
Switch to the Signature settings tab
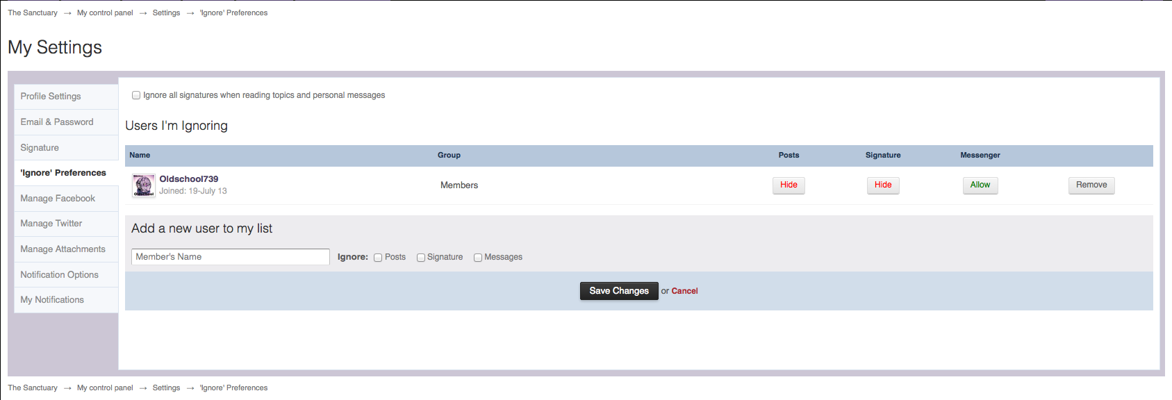[x=40, y=148]
